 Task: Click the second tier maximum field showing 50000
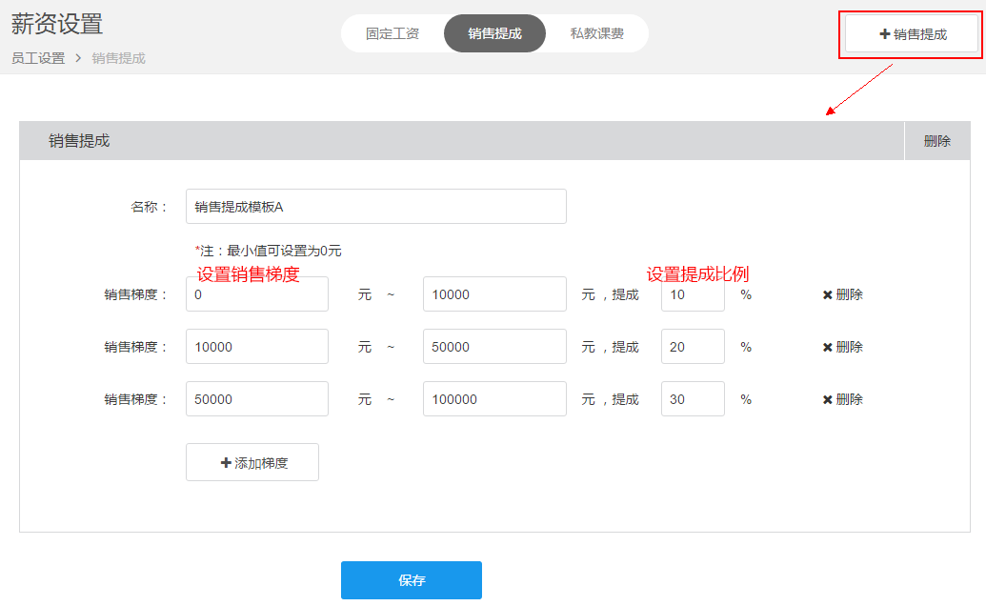494,347
